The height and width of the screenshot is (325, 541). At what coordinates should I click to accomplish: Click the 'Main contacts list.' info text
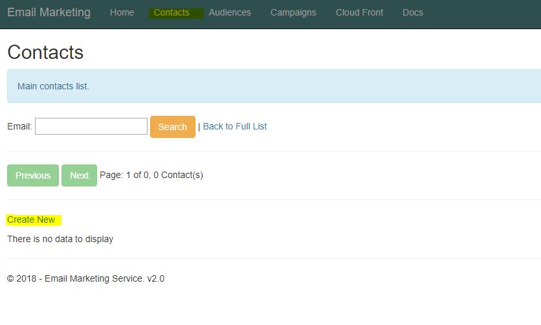(53, 86)
